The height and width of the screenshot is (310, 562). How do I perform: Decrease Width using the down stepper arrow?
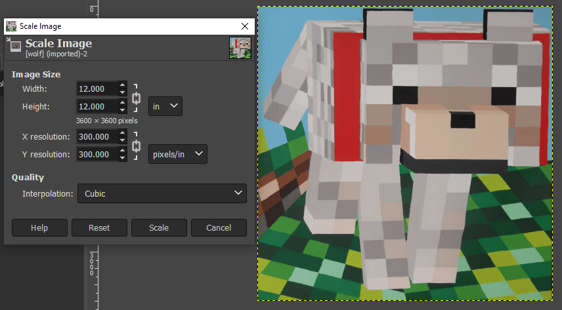point(123,92)
